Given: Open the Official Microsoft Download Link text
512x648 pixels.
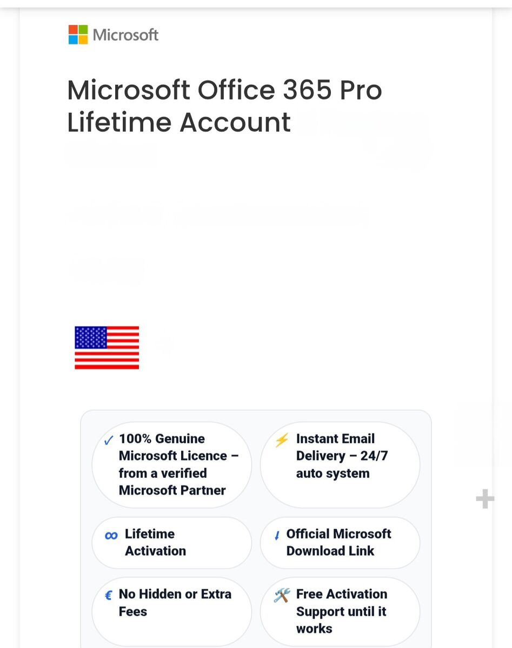Looking at the screenshot, I should tap(338, 542).
